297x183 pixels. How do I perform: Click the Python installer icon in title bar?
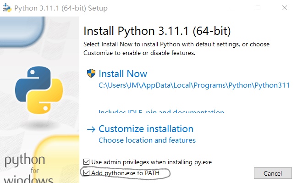[7, 8]
